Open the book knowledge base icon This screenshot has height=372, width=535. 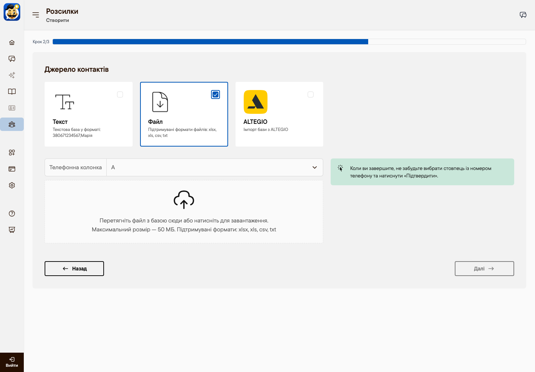pyautogui.click(x=12, y=92)
